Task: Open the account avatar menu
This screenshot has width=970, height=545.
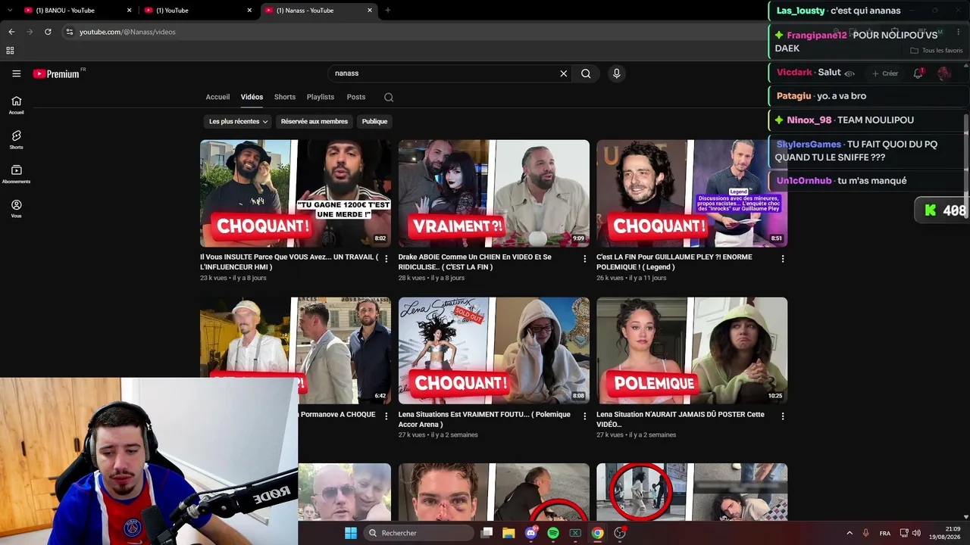Action: click(943, 73)
